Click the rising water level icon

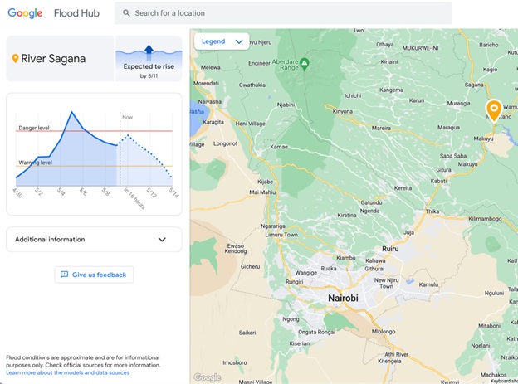tap(149, 50)
